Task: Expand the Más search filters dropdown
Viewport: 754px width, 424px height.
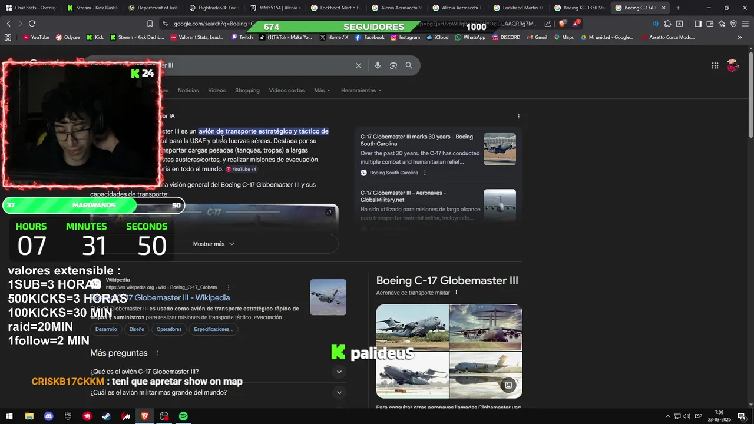Action: click(x=322, y=90)
